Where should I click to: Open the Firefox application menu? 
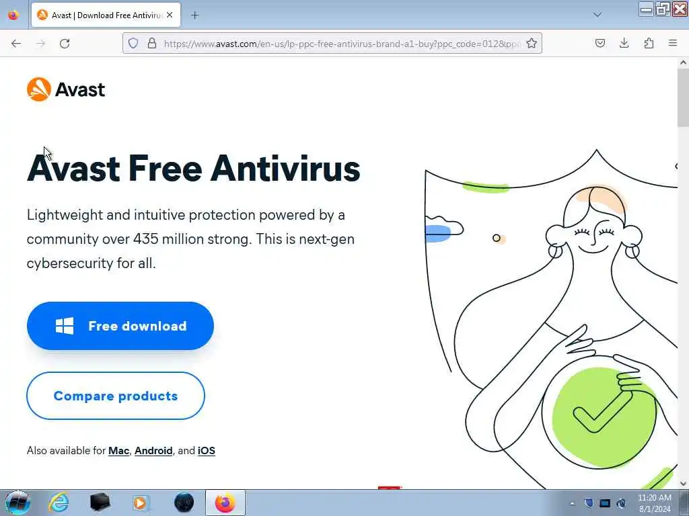coord(673,43)
